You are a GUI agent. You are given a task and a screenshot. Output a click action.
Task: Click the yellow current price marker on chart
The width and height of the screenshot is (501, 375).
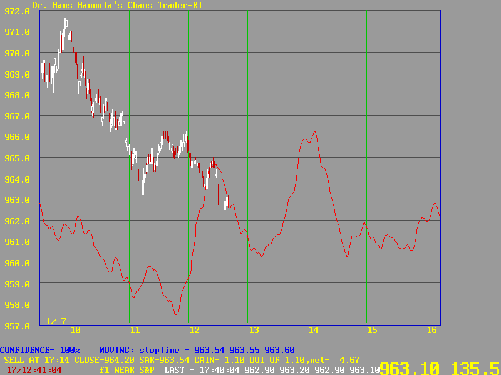click(230, 197)
